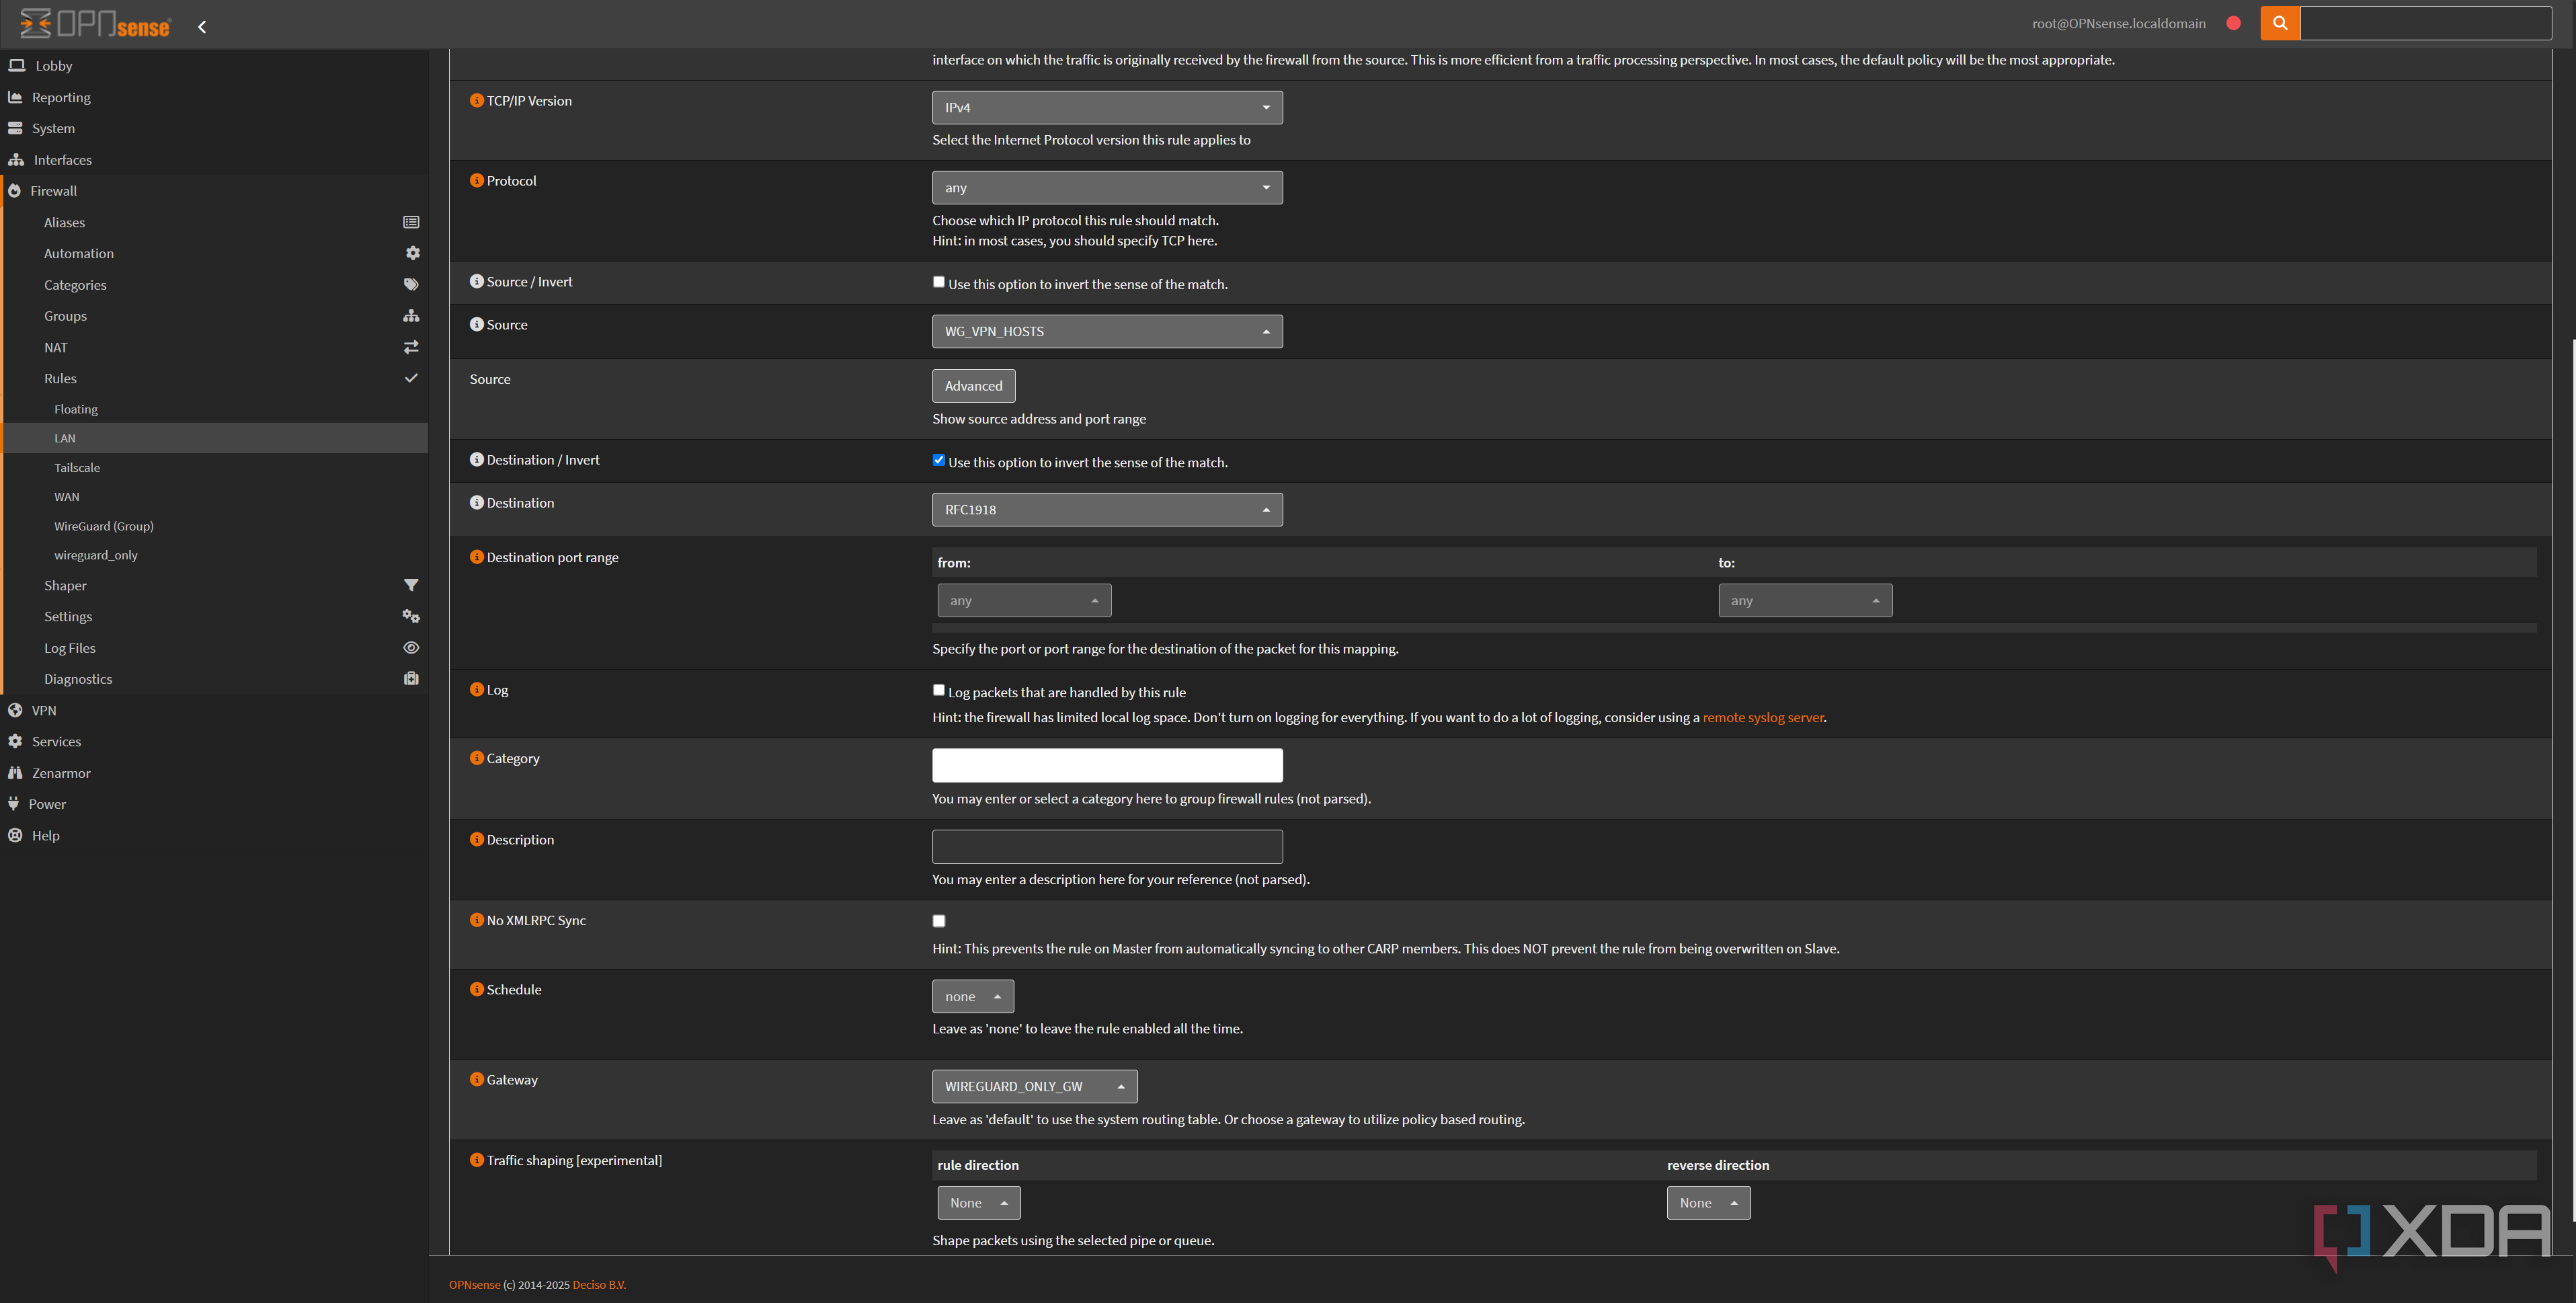Image resolution: width=2576 pixels, height=1303 pixels.
Task: Click the info icon beside No XMLRPC Sync
Action: coord(477,920)
